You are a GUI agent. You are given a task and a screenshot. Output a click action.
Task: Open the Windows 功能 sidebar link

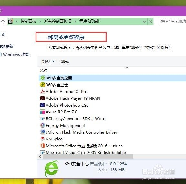16,55
